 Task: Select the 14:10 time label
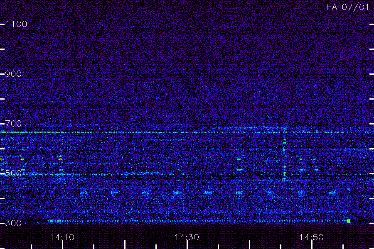coord(62,237)
